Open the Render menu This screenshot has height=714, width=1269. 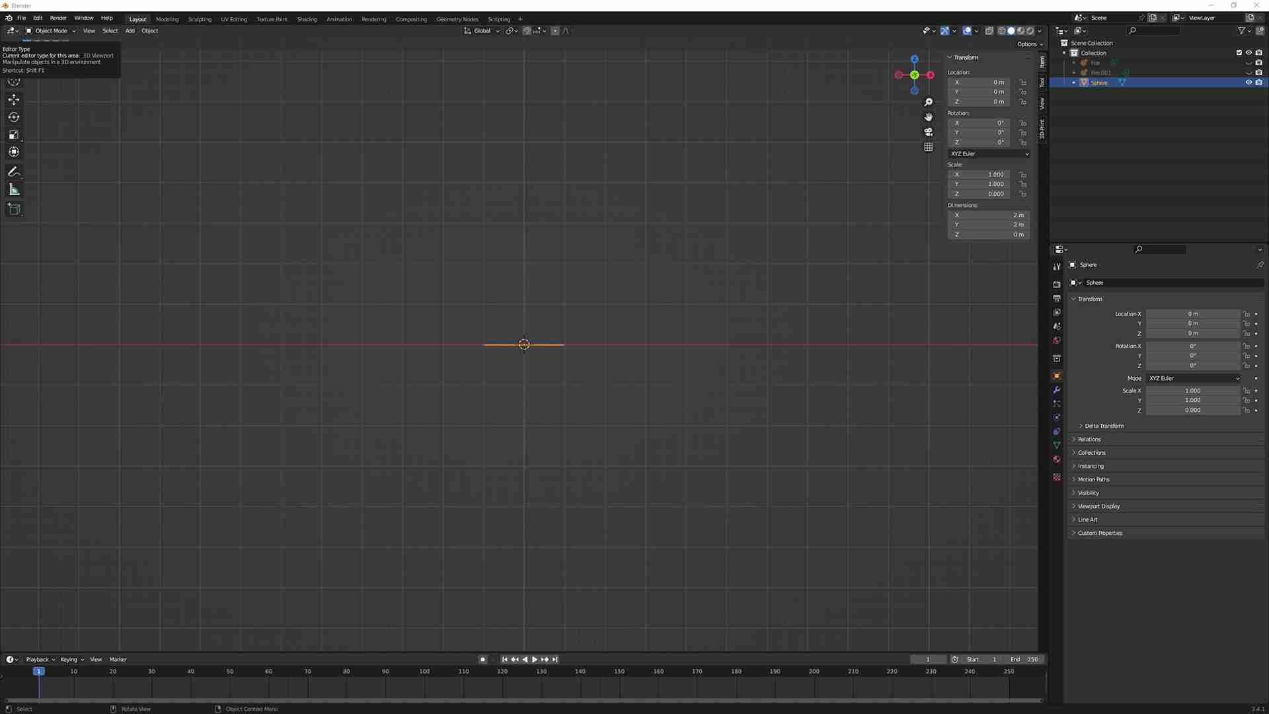58,18
